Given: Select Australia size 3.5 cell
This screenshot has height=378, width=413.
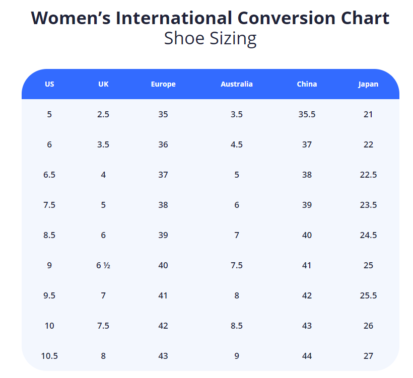Looking at the screenshot, I should [237, 114].
